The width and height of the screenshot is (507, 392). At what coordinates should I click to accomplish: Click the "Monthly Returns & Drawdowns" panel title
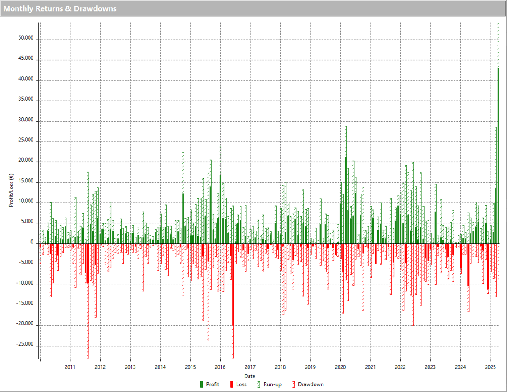(x=60, y=8)
